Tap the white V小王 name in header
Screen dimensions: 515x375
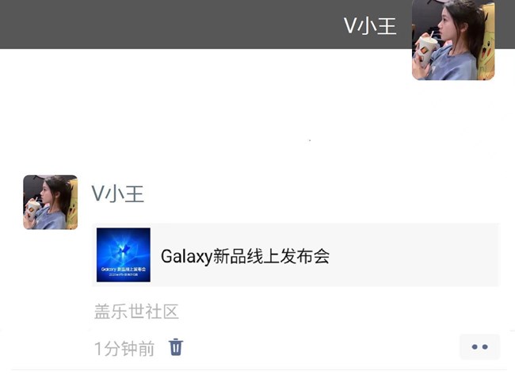pyautogui.click(x=370, y=25)
